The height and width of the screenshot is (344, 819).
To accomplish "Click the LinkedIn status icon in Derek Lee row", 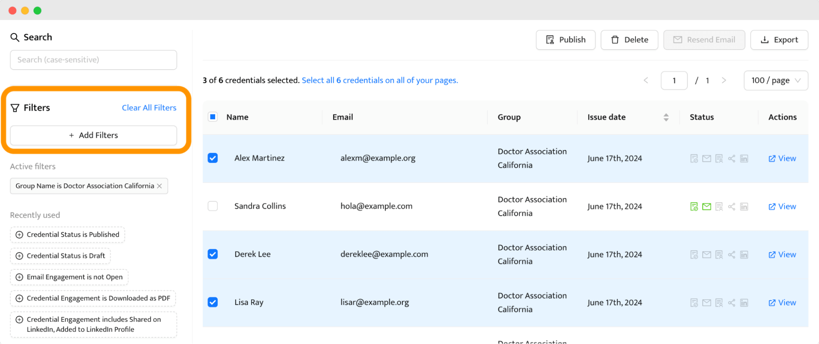I will [744, 255].
